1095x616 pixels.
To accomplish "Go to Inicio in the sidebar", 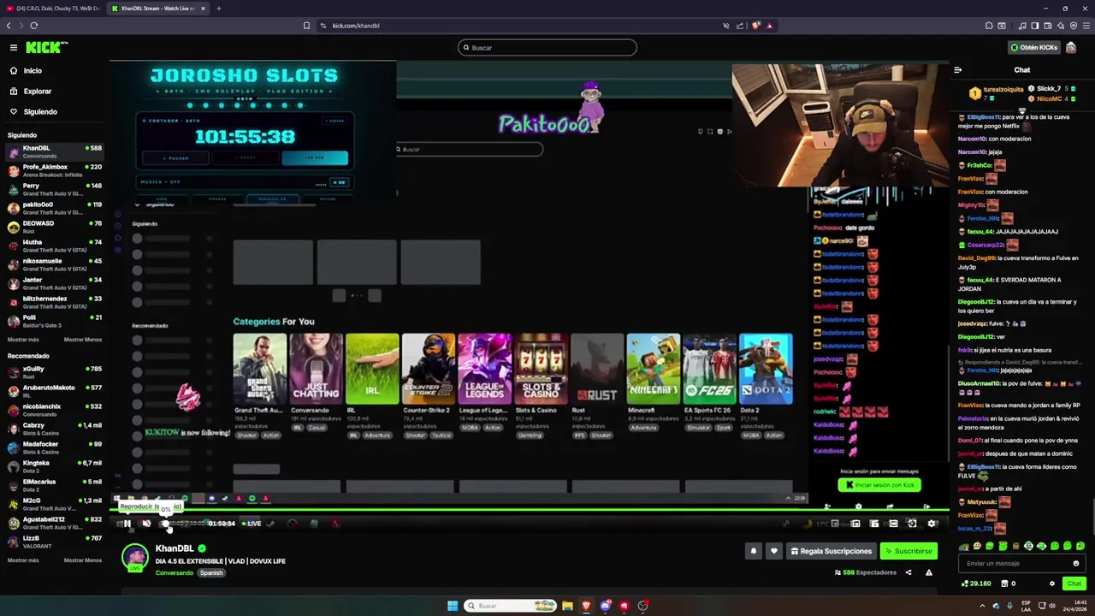I will click(x=26, y=71).
